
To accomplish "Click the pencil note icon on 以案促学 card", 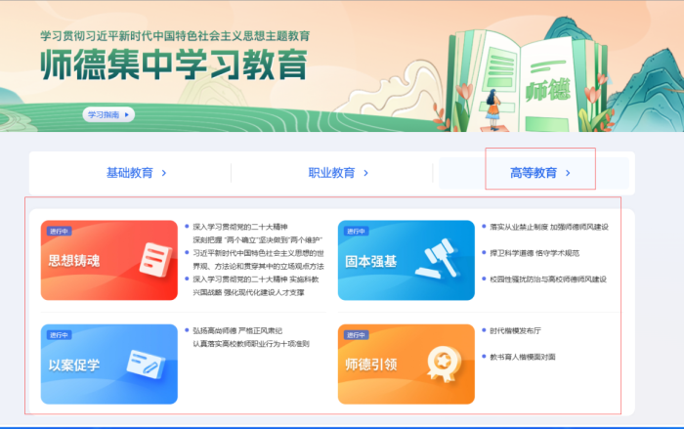I will (x=145, y=364).
